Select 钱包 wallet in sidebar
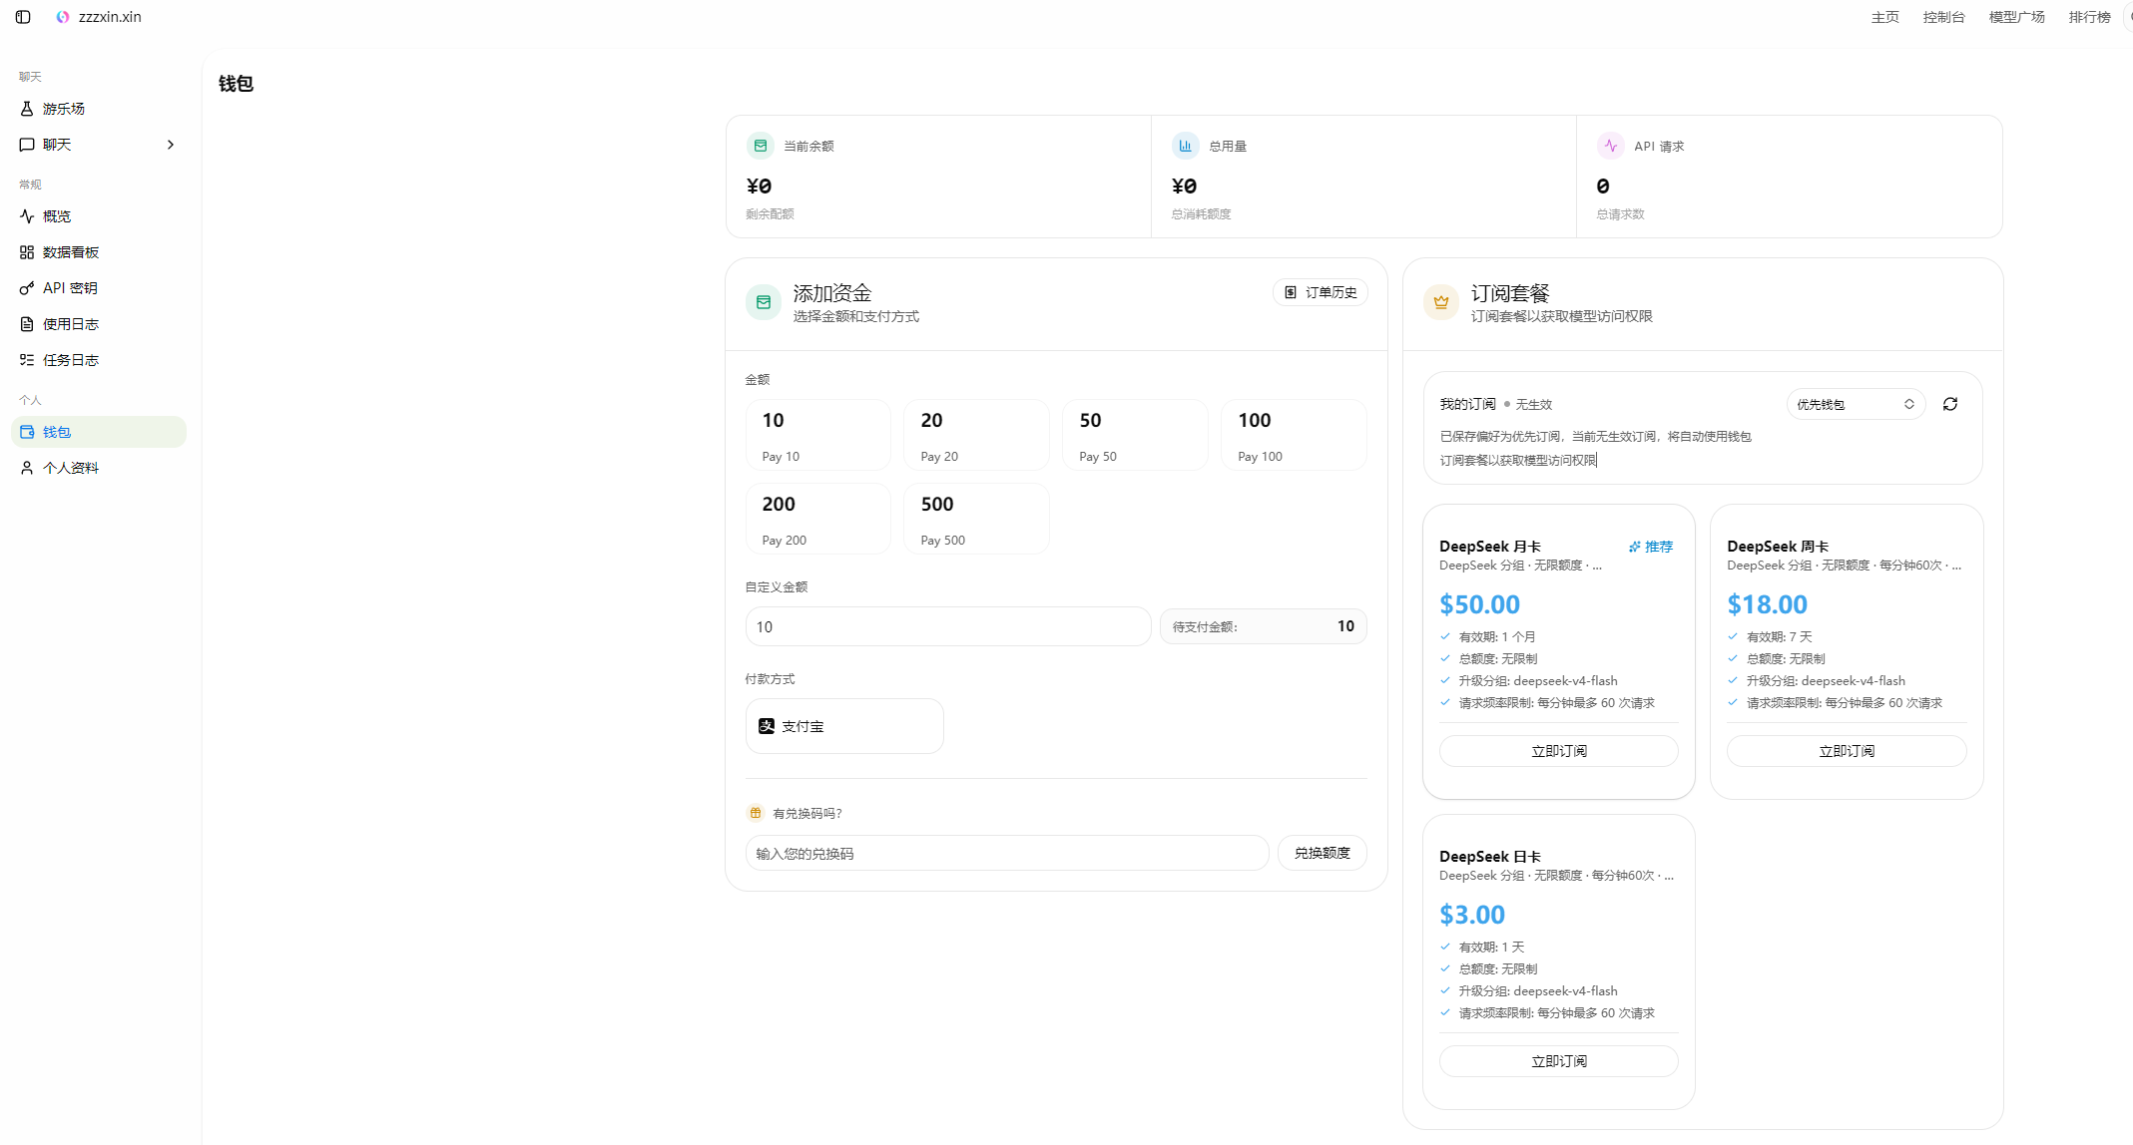Image resolution: width=2133 pixels, height=1145 pixels. [x=98, y=432]
